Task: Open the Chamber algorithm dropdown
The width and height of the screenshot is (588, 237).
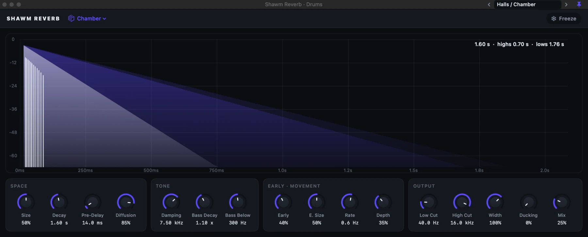Action: [x=87, y=19]
